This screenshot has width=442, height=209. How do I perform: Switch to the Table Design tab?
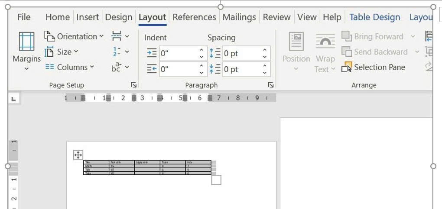coord(374,17)
